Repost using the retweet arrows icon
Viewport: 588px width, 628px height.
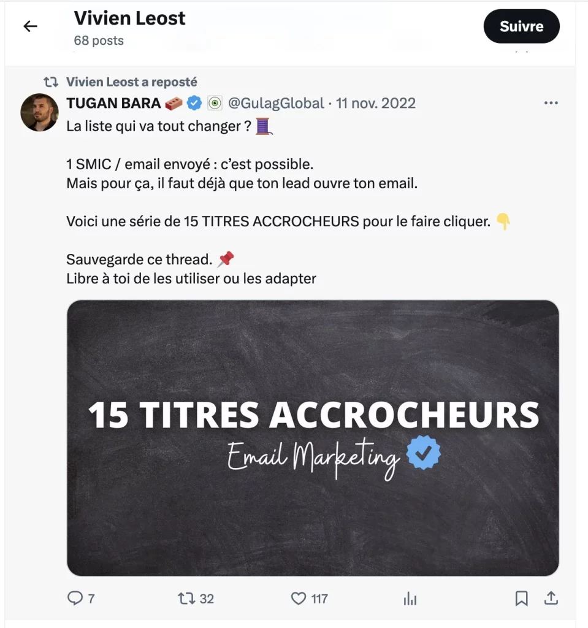(186, 599)
